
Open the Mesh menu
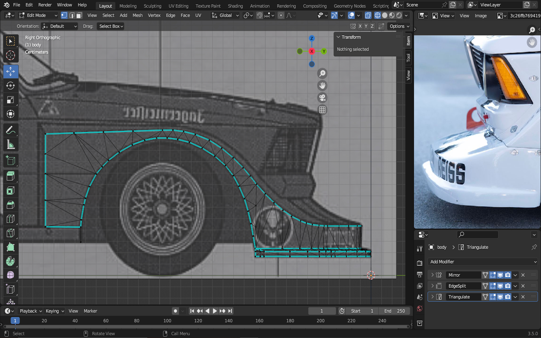click(138, 15)
